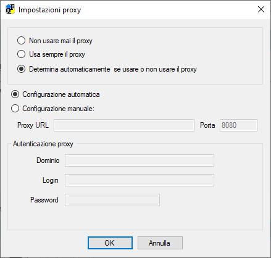This screenshot has height=258, width=271.
Task: Click into the Dominio input box
Action: tap(140, 160)
